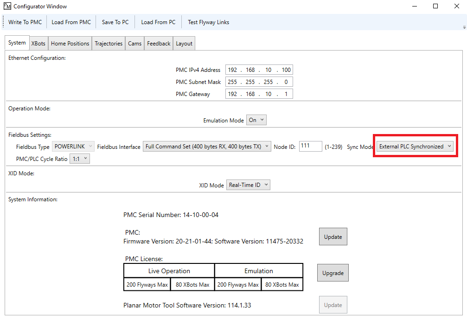Click Load From PMC in toolbar

(71, 22)
